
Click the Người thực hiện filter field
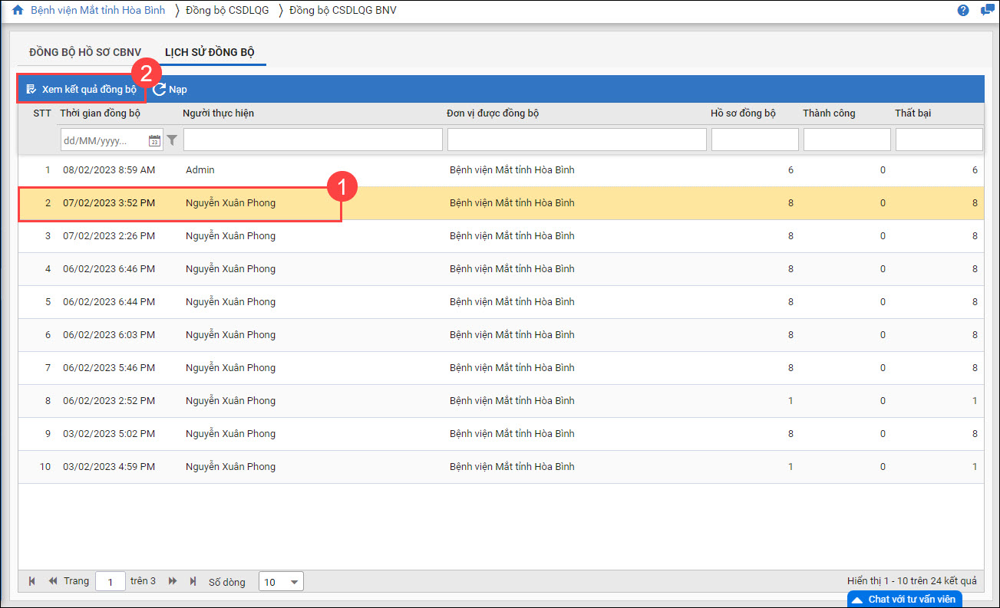click(x=312, y=140)
